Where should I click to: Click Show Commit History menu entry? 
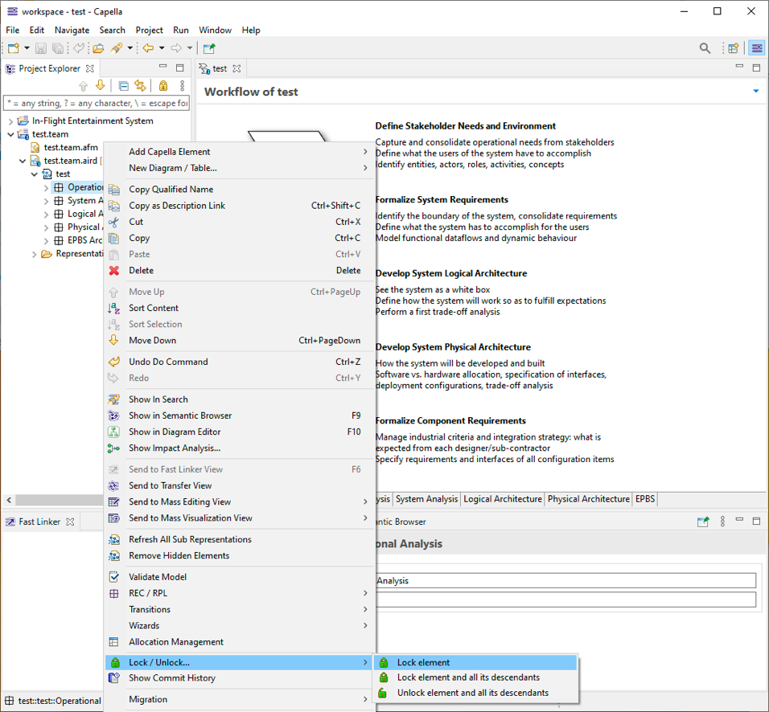(172, 678)
